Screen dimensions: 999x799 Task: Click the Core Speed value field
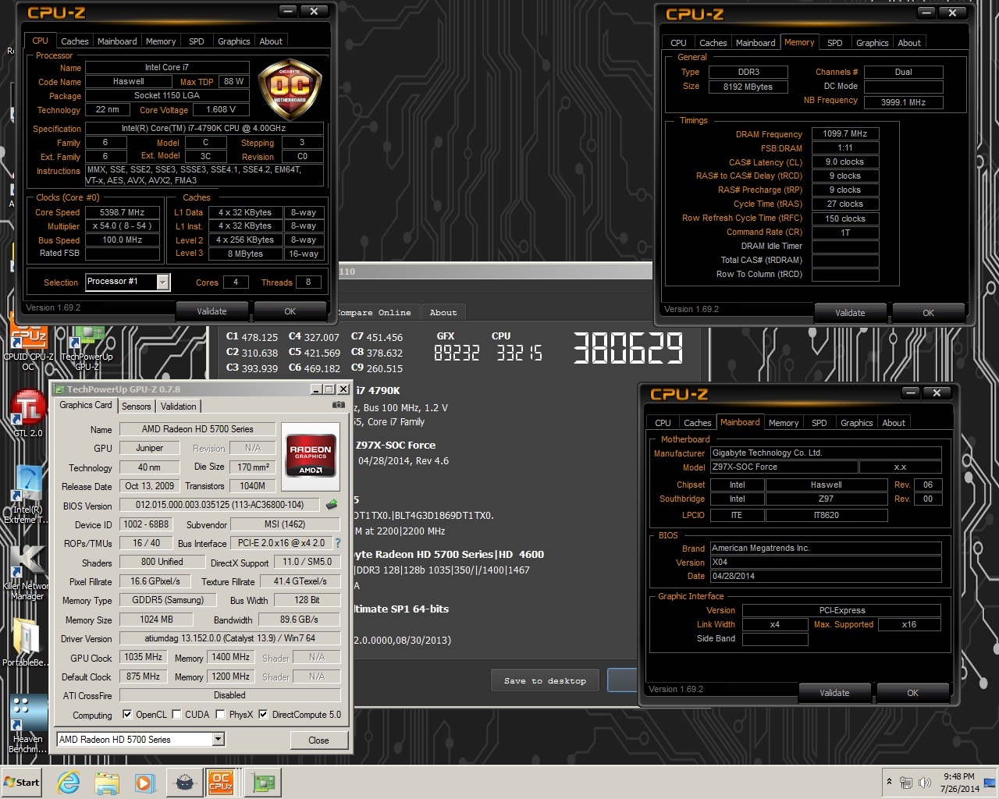click(x=123, y=212)
